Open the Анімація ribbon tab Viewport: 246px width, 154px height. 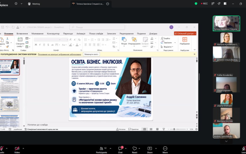tap(81, 34)
